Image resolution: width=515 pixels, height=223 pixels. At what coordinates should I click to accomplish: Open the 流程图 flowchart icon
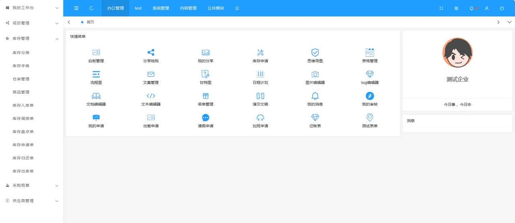coord(96,74)
